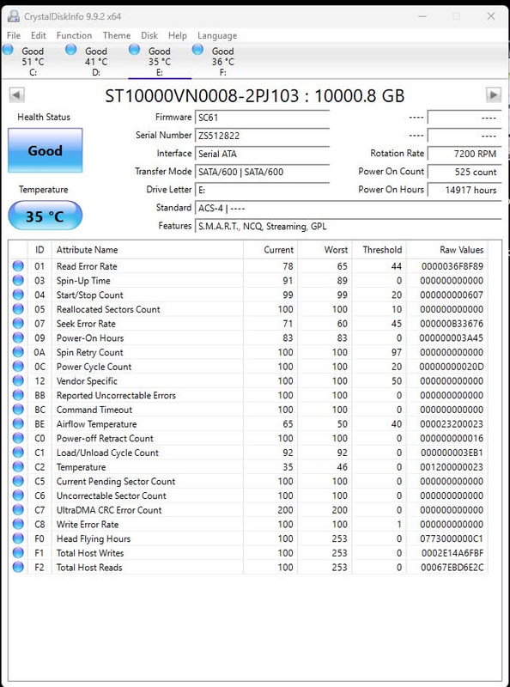Image resolution: width=510 pixels, height=687 pixels.
Task: Go to previous disk with left arrow
Action: (16, 95)
